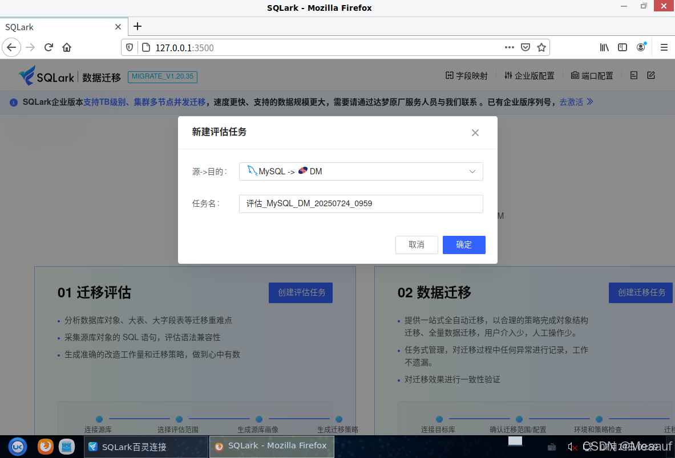Open tracking protection shield icon

coord(130,47)
